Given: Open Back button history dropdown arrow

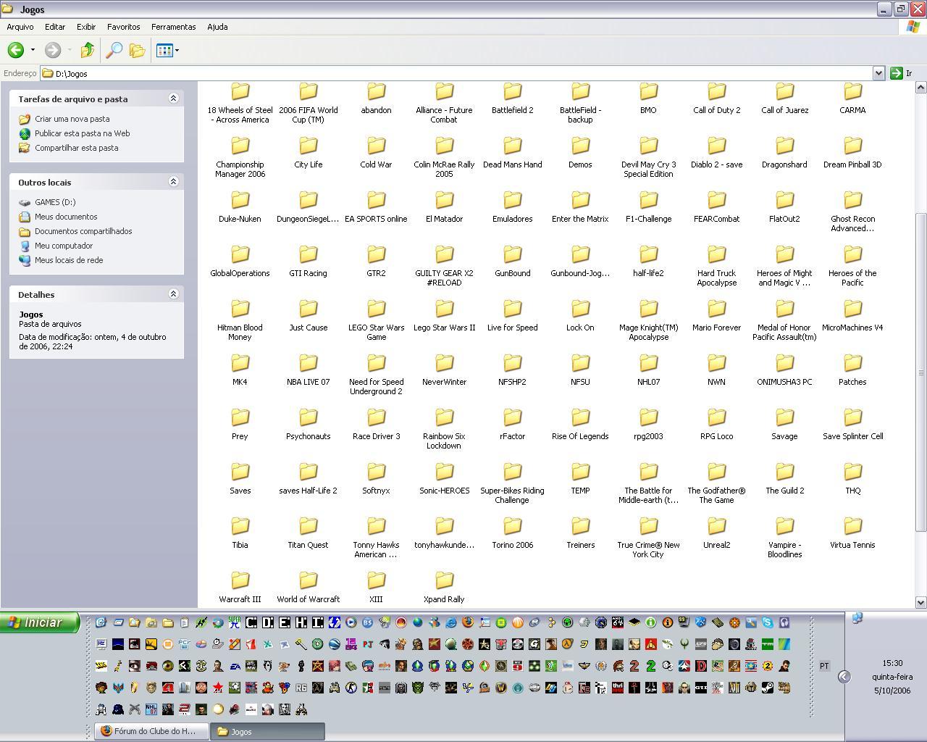Looking at the screenshot, I should click(33, 50).
